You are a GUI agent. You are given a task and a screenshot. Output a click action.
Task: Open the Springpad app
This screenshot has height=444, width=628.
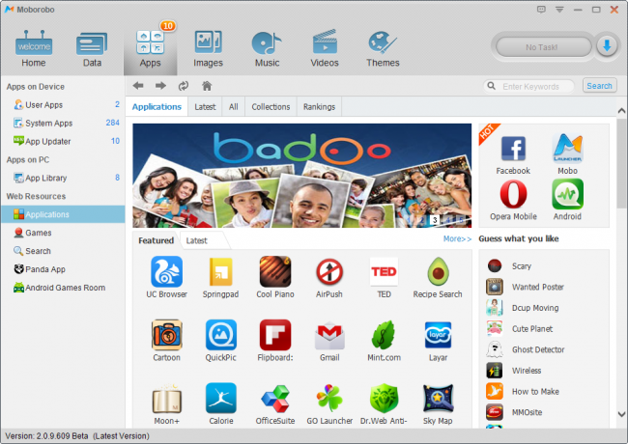(220, 277)
